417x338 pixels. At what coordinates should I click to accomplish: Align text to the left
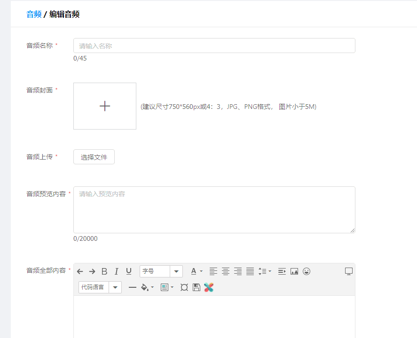[213, 271]
